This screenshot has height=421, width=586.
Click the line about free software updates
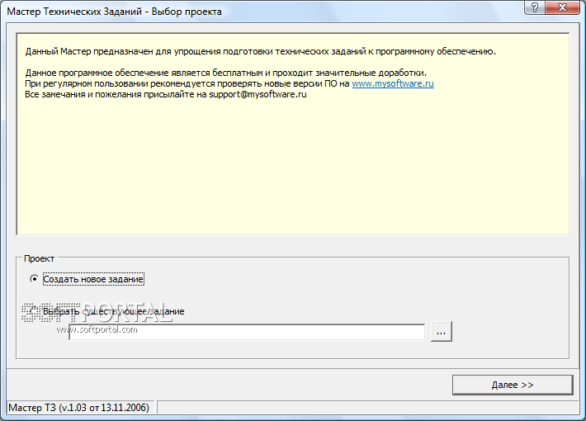click(x=225, y=73)
